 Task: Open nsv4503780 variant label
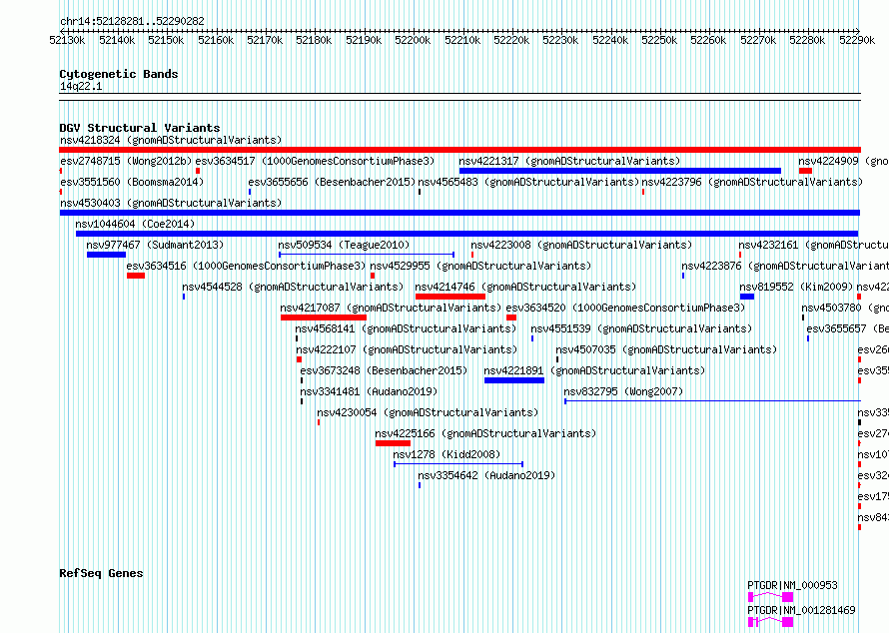click(x=845, y=308)
